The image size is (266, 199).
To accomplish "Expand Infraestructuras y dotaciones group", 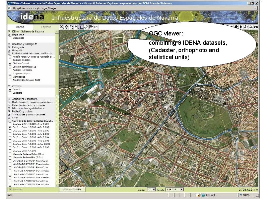I will pos(9,108).
